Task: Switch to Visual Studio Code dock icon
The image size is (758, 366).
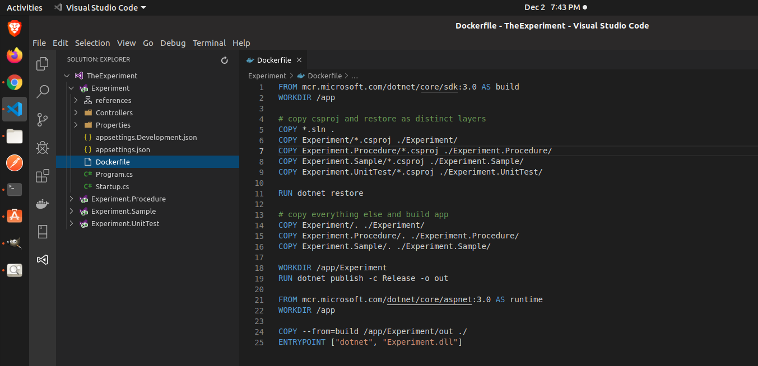Action: (x=15, y=109)
